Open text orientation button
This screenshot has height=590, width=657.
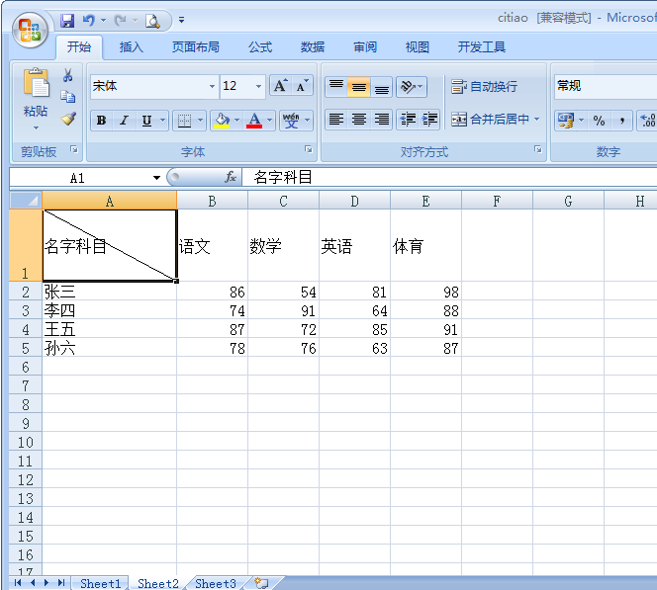pyautogui.click(x=412, y=87)
